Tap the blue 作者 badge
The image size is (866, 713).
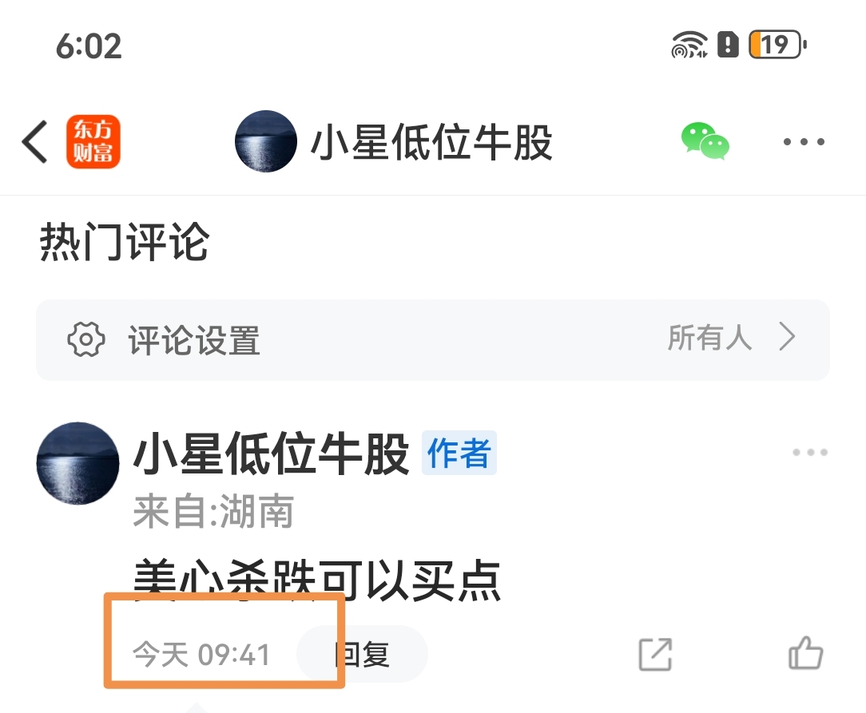point(459,453)
